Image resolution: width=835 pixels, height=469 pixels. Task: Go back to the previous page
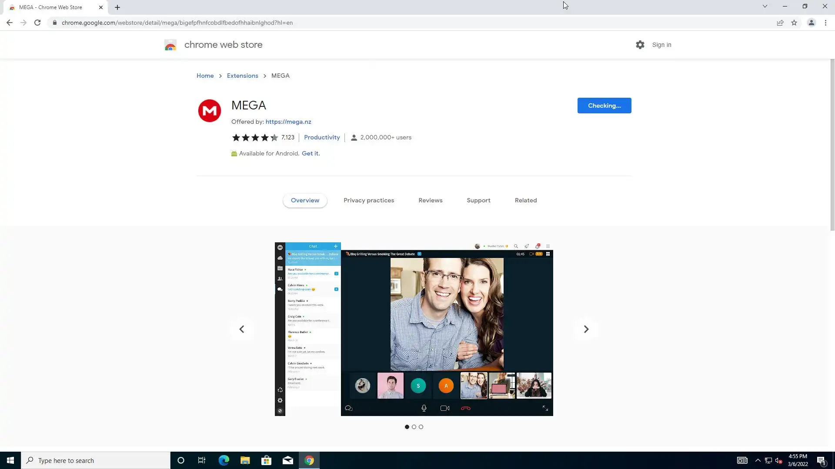pos(10,23)
